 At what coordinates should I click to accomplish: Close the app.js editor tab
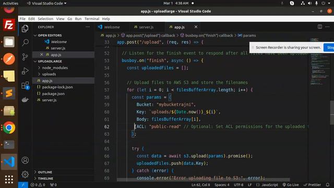click(x=196, y=27)
